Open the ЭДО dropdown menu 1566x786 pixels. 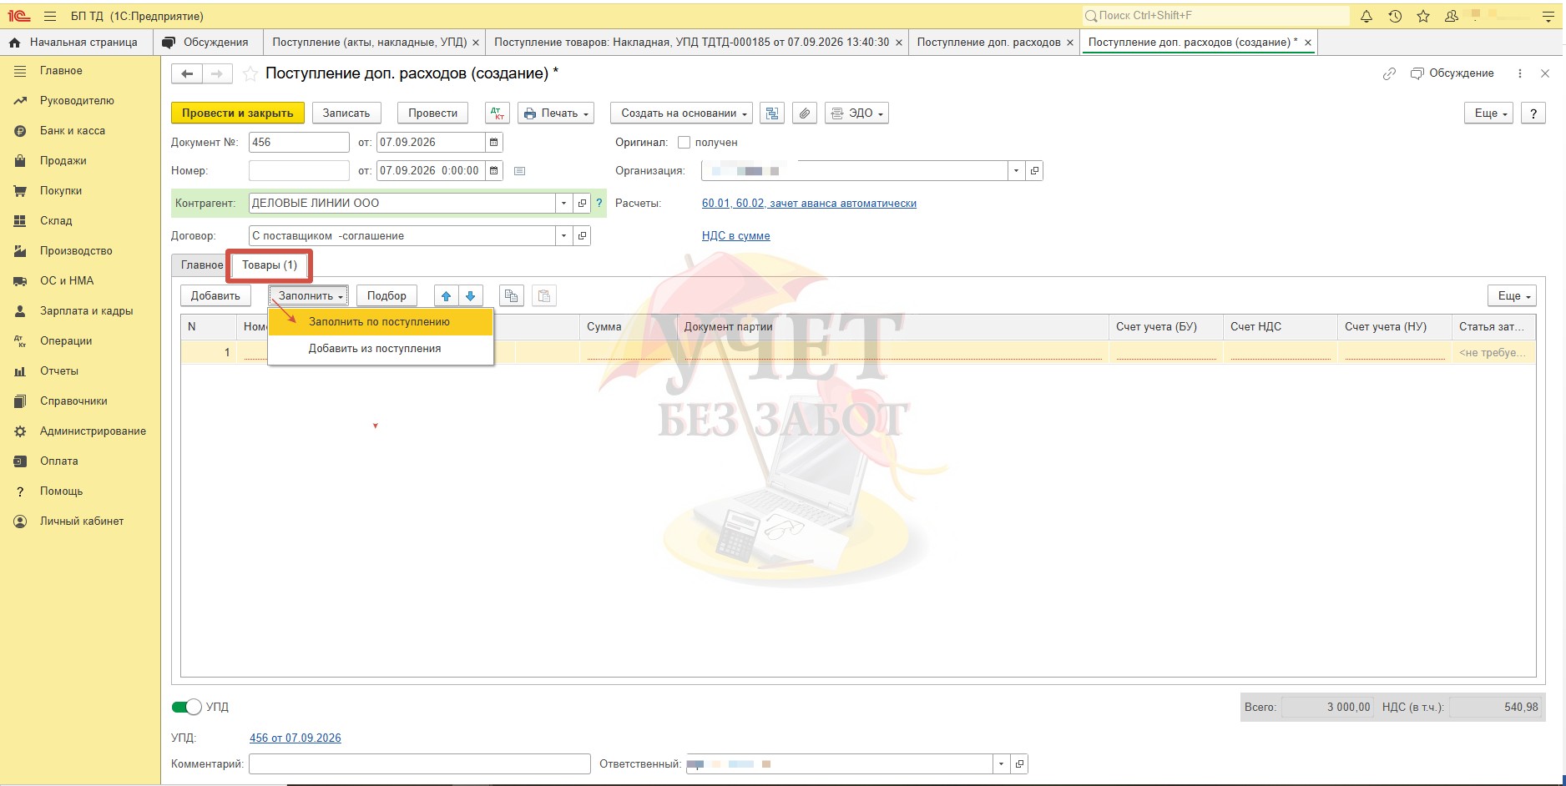[856, 113]
